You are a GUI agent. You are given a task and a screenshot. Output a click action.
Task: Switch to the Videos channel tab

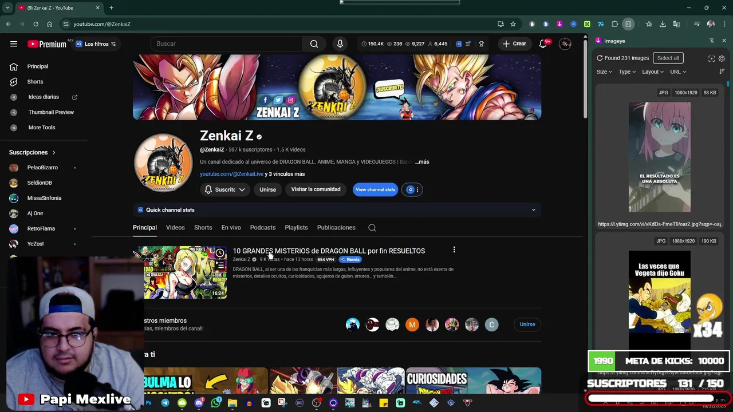pyautogui.click(x=175, y=228)
